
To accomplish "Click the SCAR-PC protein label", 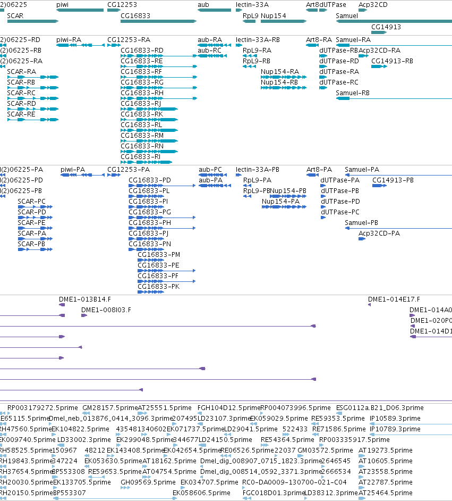I will [x=31, y=201].
